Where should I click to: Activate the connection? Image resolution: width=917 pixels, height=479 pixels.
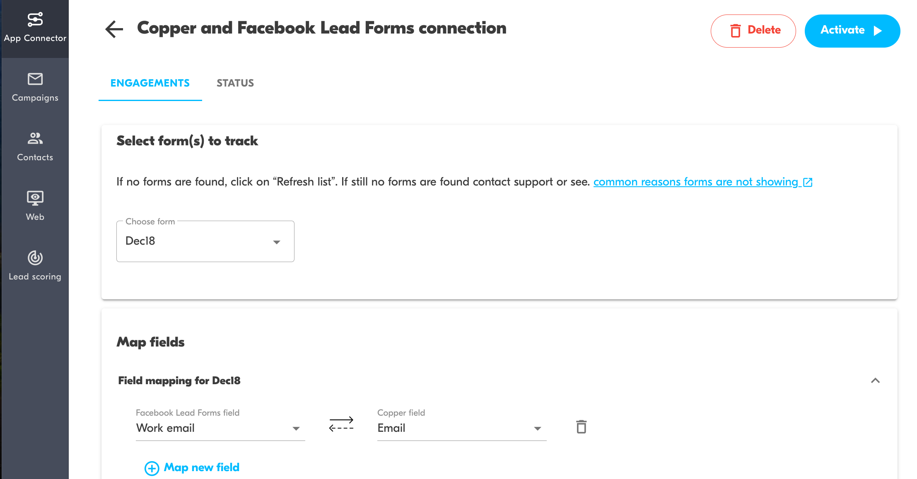coord(852,31)
